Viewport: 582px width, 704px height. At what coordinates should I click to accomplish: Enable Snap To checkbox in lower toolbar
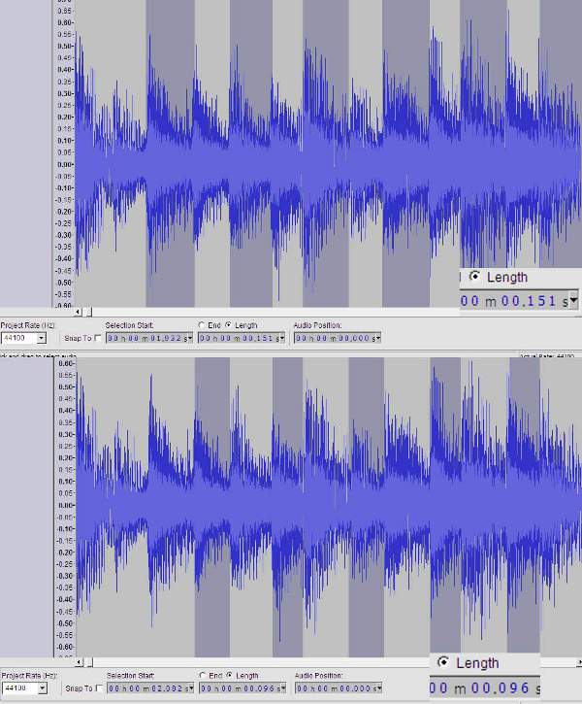click(99, 688)
